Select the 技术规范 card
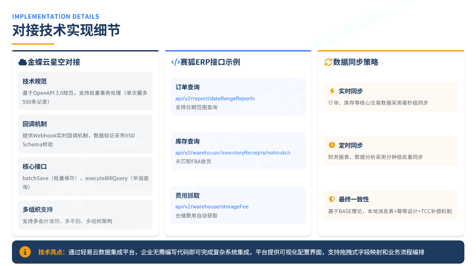Viewport: 476px width, 266px height. pos(85,91)
